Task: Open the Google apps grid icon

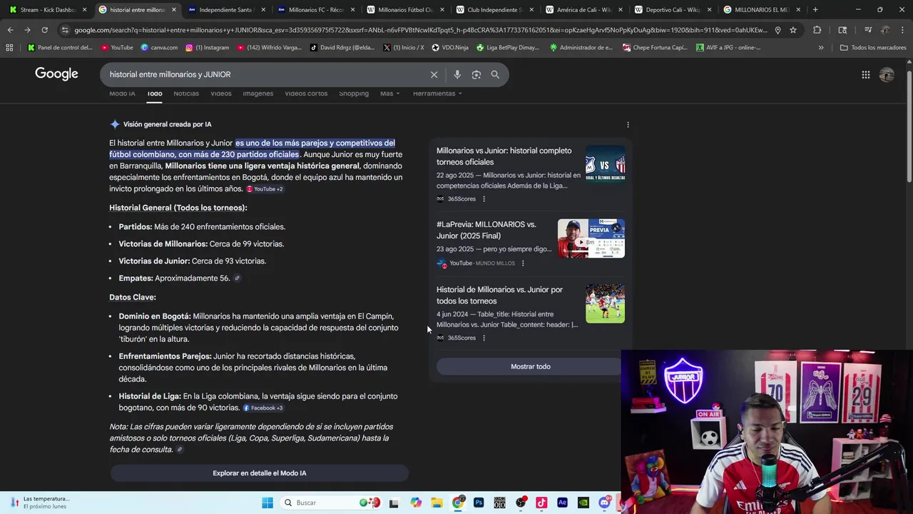Action: [x=865, y=74]
